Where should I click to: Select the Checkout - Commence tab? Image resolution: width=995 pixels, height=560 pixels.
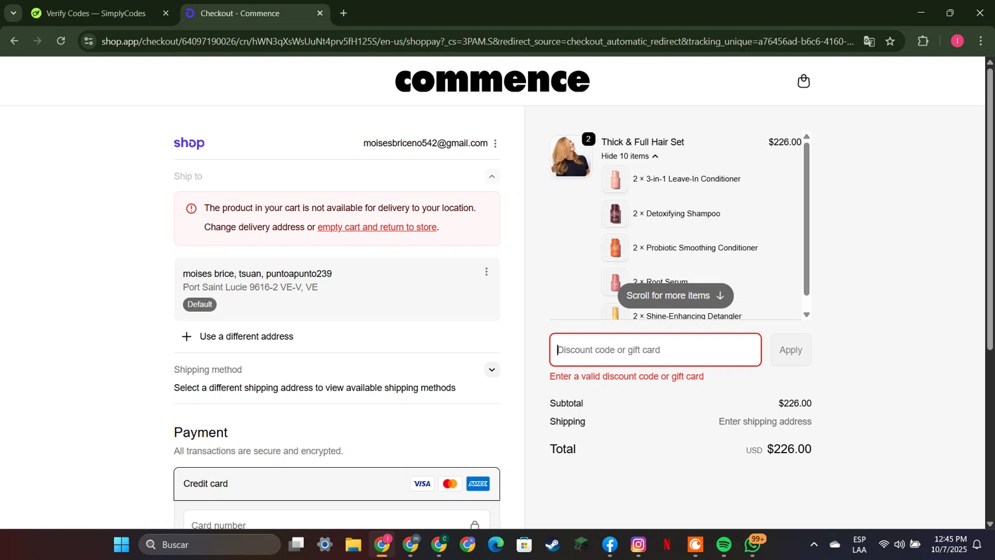coord(239,13)
